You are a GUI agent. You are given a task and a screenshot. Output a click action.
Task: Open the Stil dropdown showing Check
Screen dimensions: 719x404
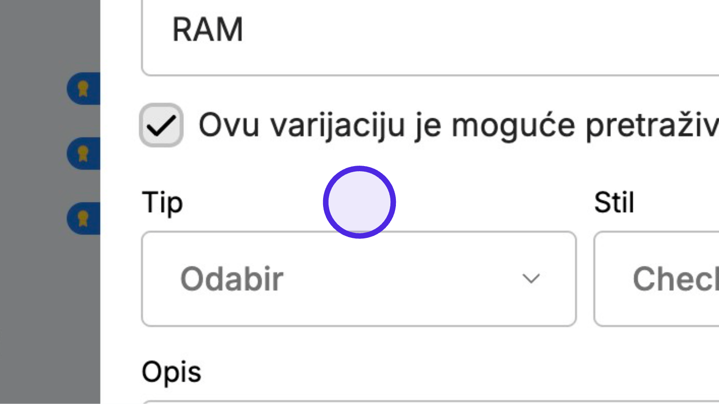click(657, 279)
